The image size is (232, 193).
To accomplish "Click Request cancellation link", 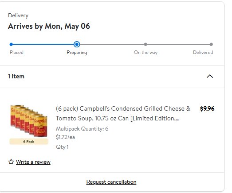I will coord(111,182).
